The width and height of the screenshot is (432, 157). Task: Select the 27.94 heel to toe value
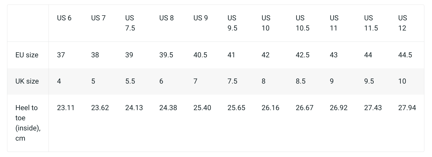pyautogui.click(x=407, y=108)
